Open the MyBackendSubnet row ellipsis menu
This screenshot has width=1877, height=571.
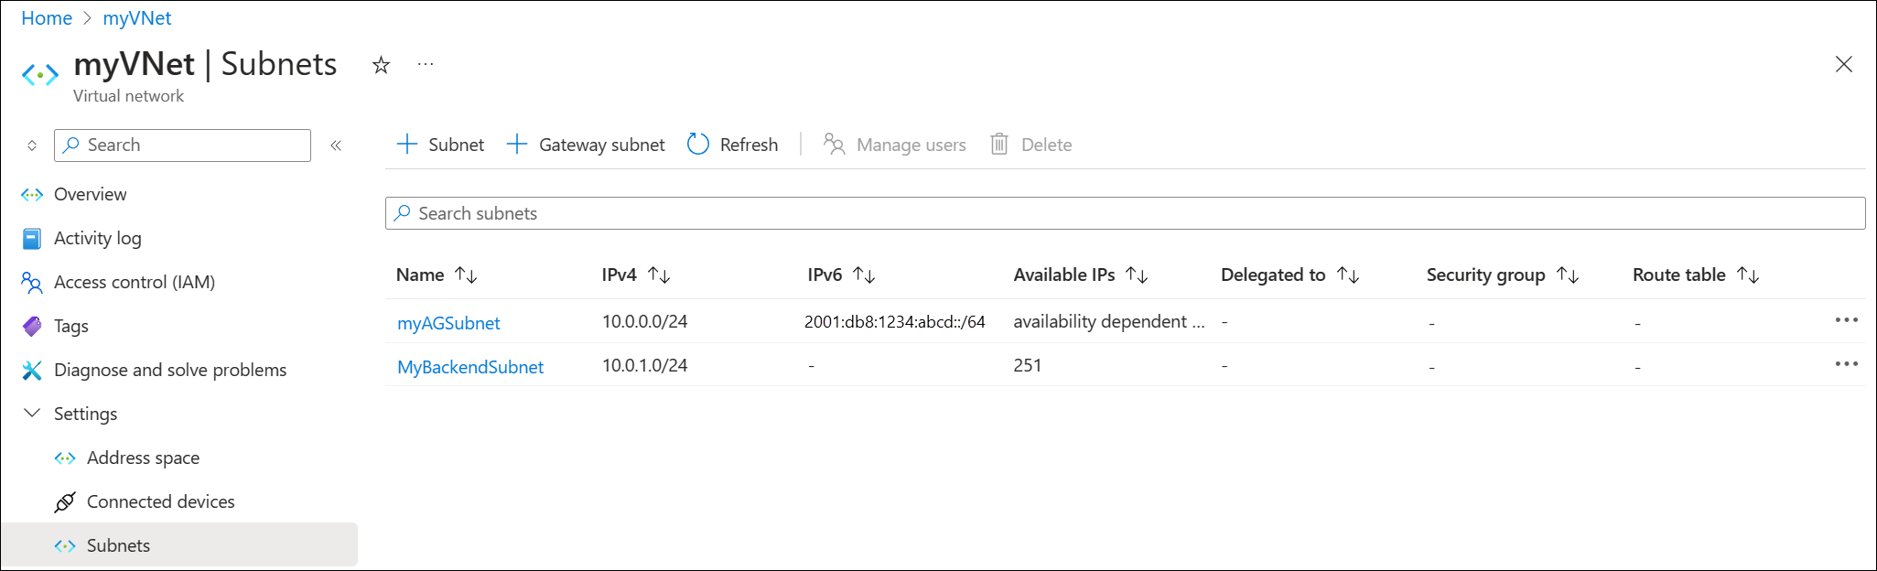tap(1846, 364)
